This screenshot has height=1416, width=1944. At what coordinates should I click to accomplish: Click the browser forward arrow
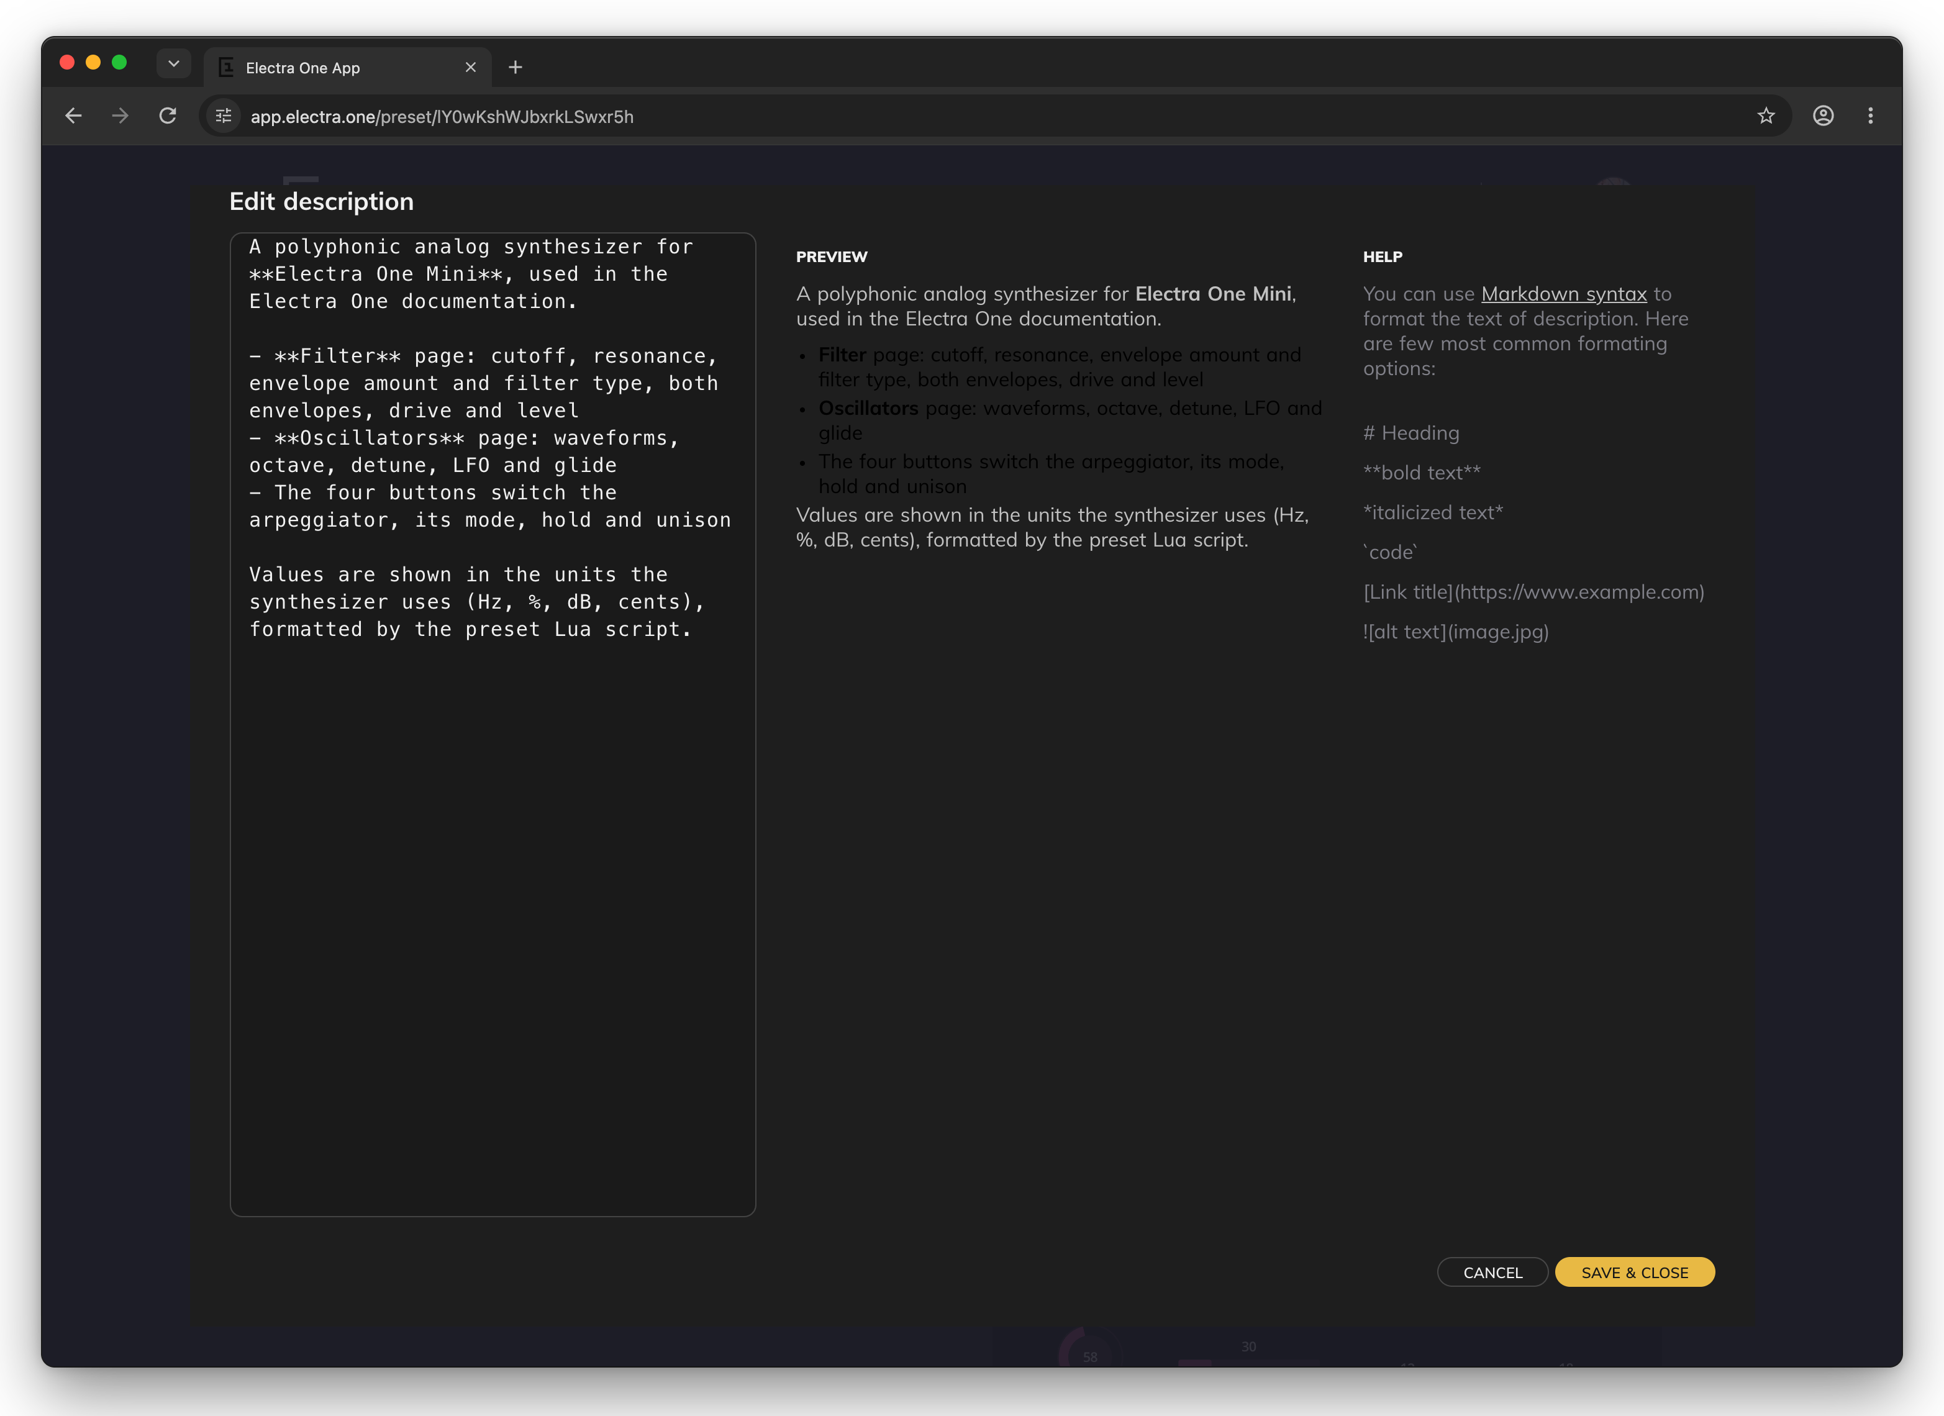120,116
